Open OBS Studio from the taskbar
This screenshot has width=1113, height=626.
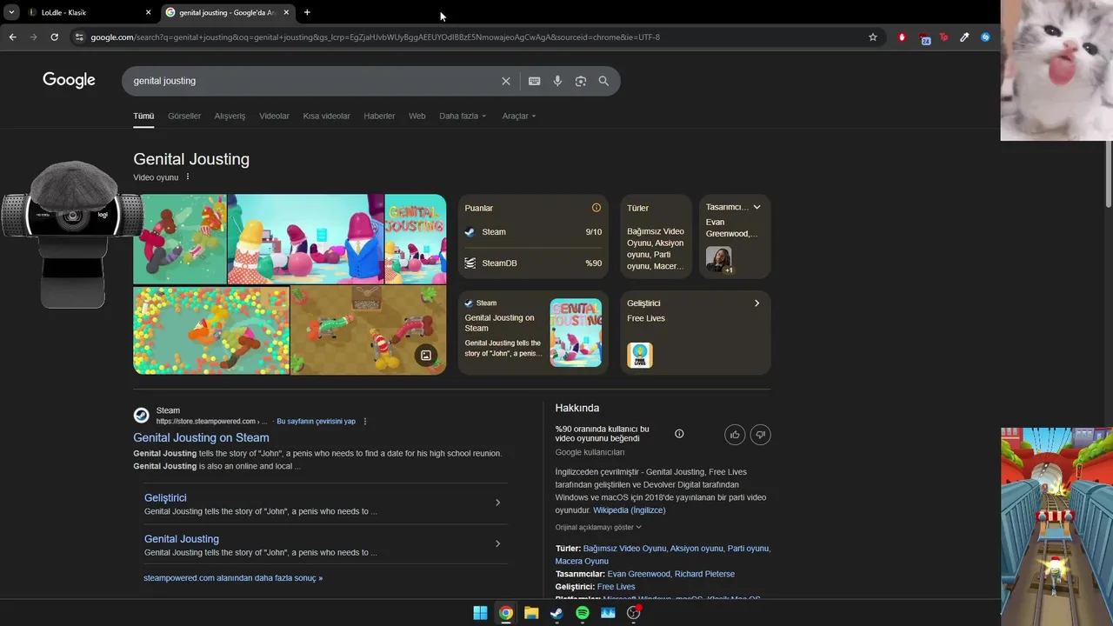pyautogui.click(x=634, y=613)
